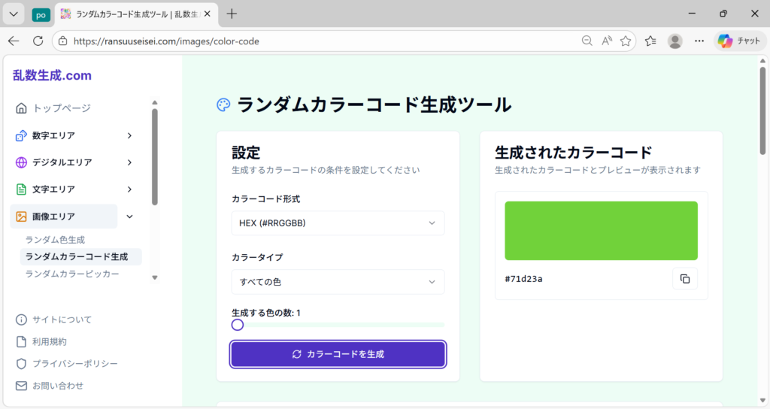This screenshot has width=770, height=409.
Task: Open the favorites list icon
Action: point(650,41)
